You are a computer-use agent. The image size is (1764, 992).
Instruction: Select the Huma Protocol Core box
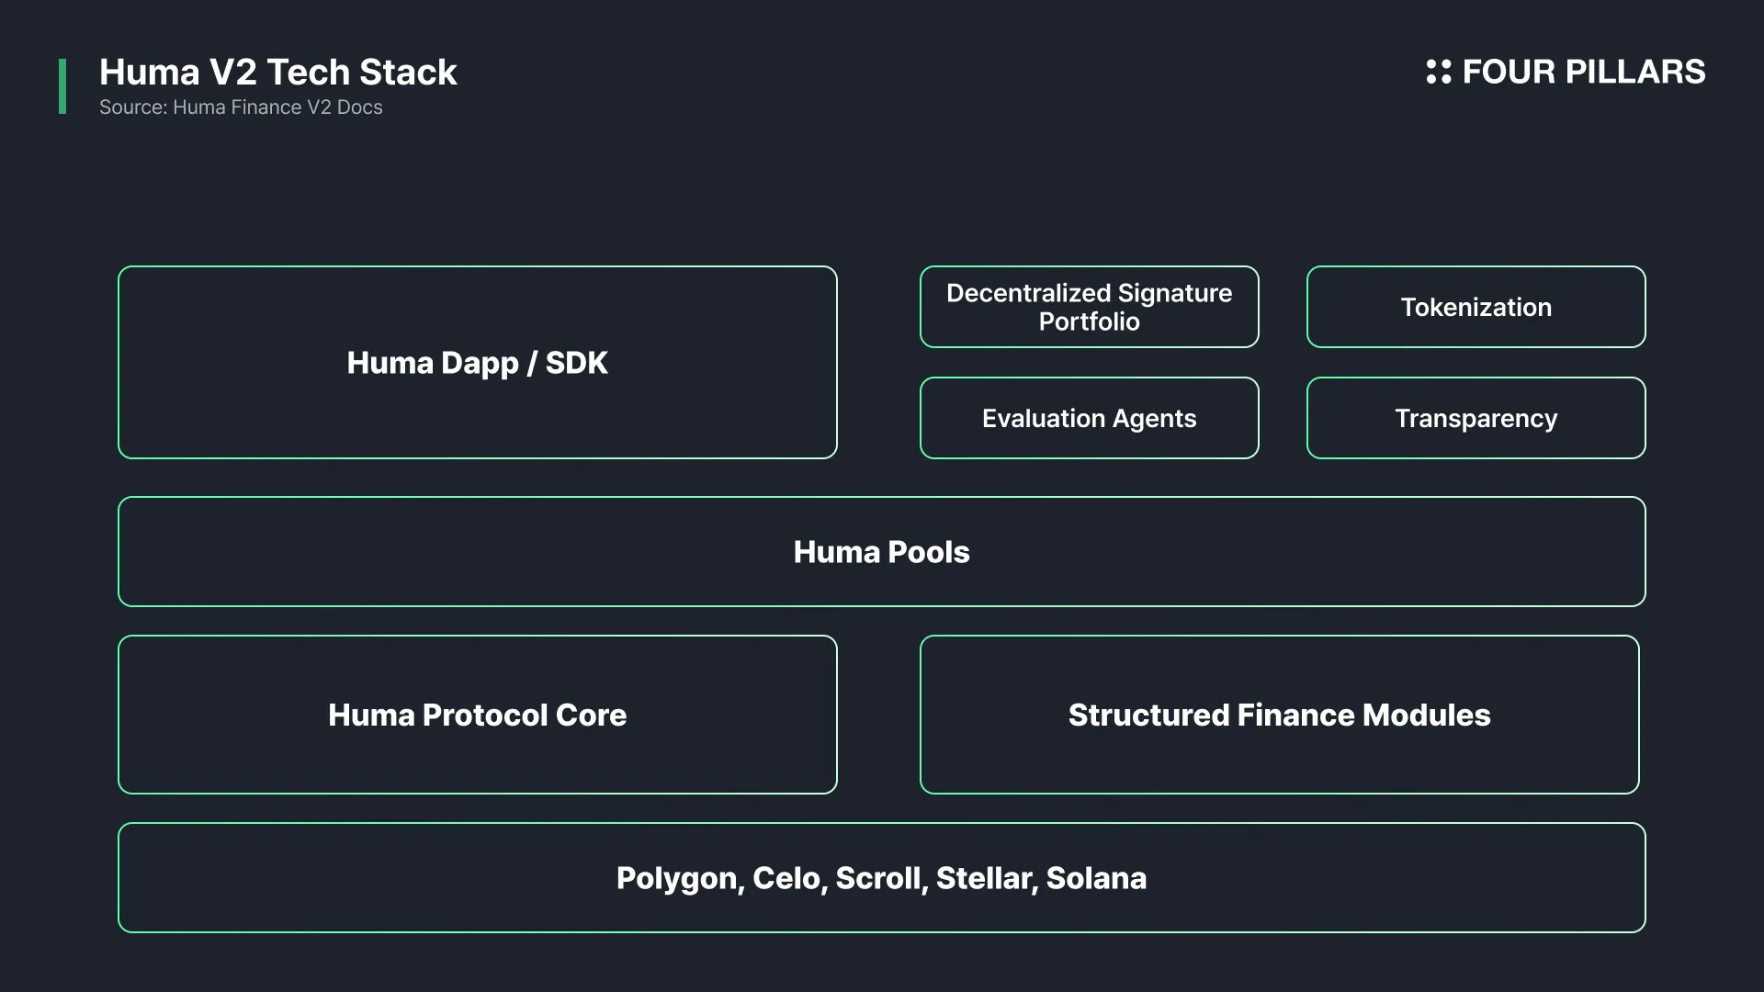[x=478, y=715]
